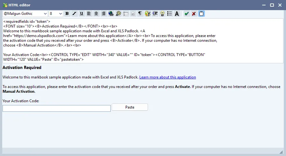Click the Your Activation Code label
286x156 pixels.
(21, 101)
